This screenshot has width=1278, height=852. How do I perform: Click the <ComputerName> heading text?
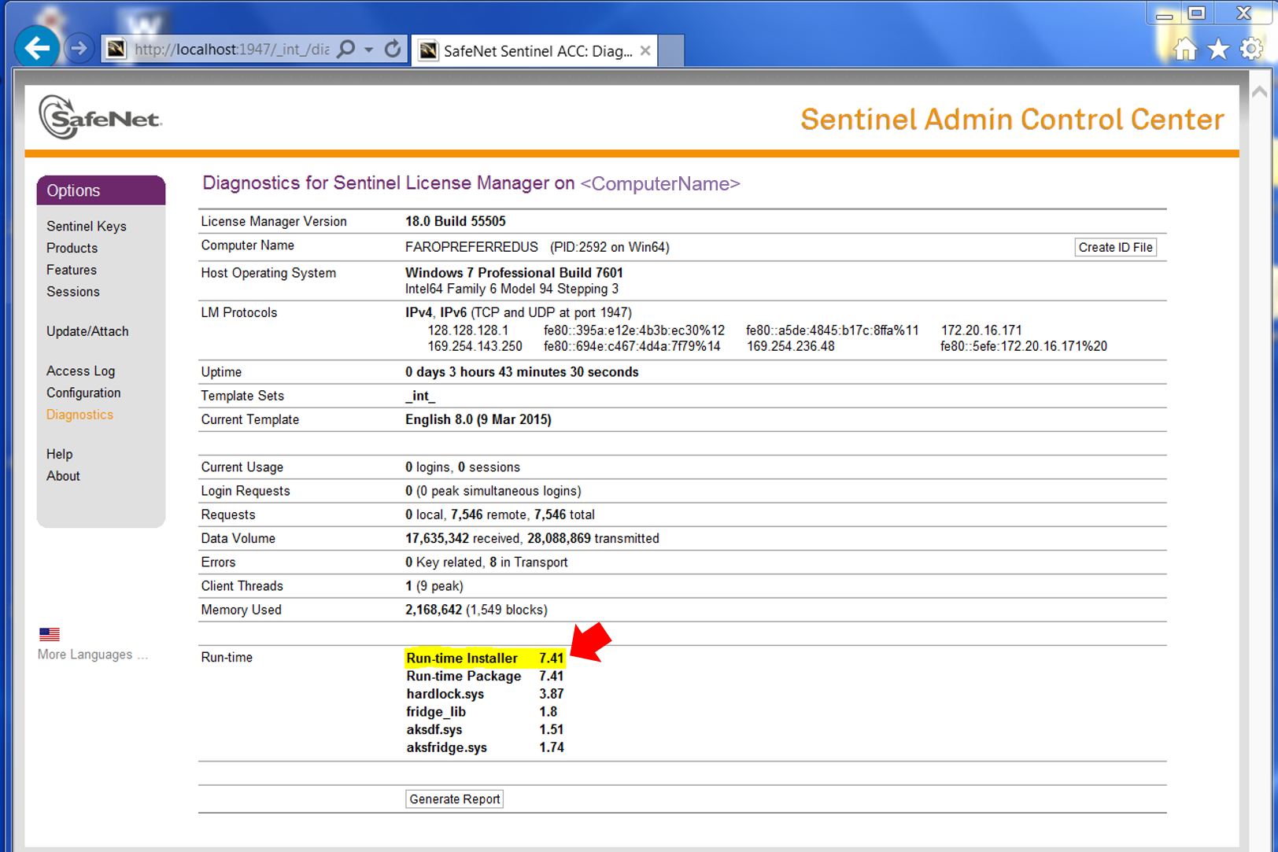[x=660, y=184]
